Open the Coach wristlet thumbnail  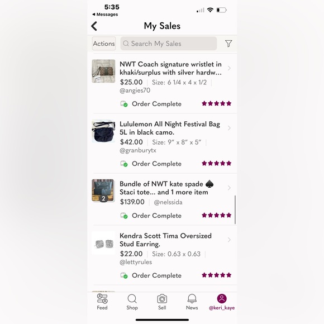pos(103,71)
